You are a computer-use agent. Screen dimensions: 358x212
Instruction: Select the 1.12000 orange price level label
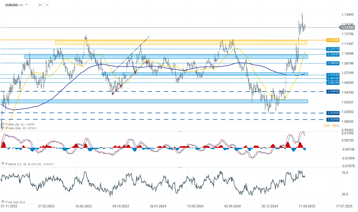333,40
